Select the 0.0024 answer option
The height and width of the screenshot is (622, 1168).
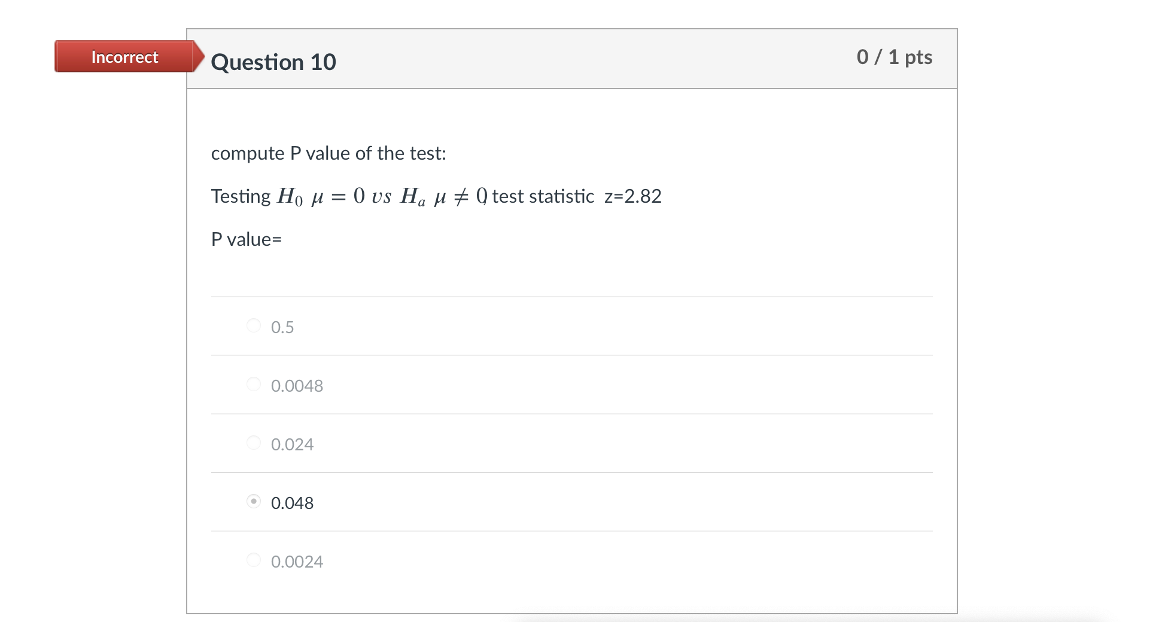pos(254,560)
